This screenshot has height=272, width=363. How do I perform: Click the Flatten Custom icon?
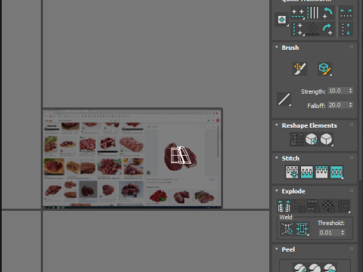pyautogui.click(x=344, y=206)
